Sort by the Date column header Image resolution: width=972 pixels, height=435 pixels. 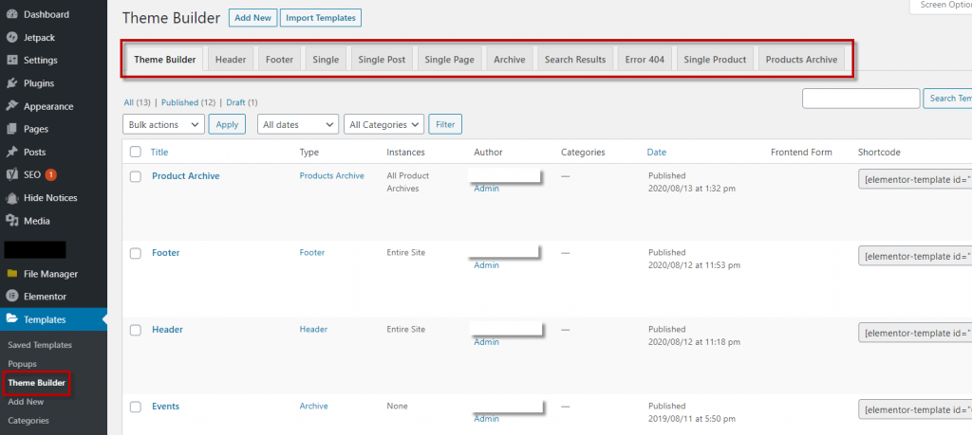(x=657, y=153)
